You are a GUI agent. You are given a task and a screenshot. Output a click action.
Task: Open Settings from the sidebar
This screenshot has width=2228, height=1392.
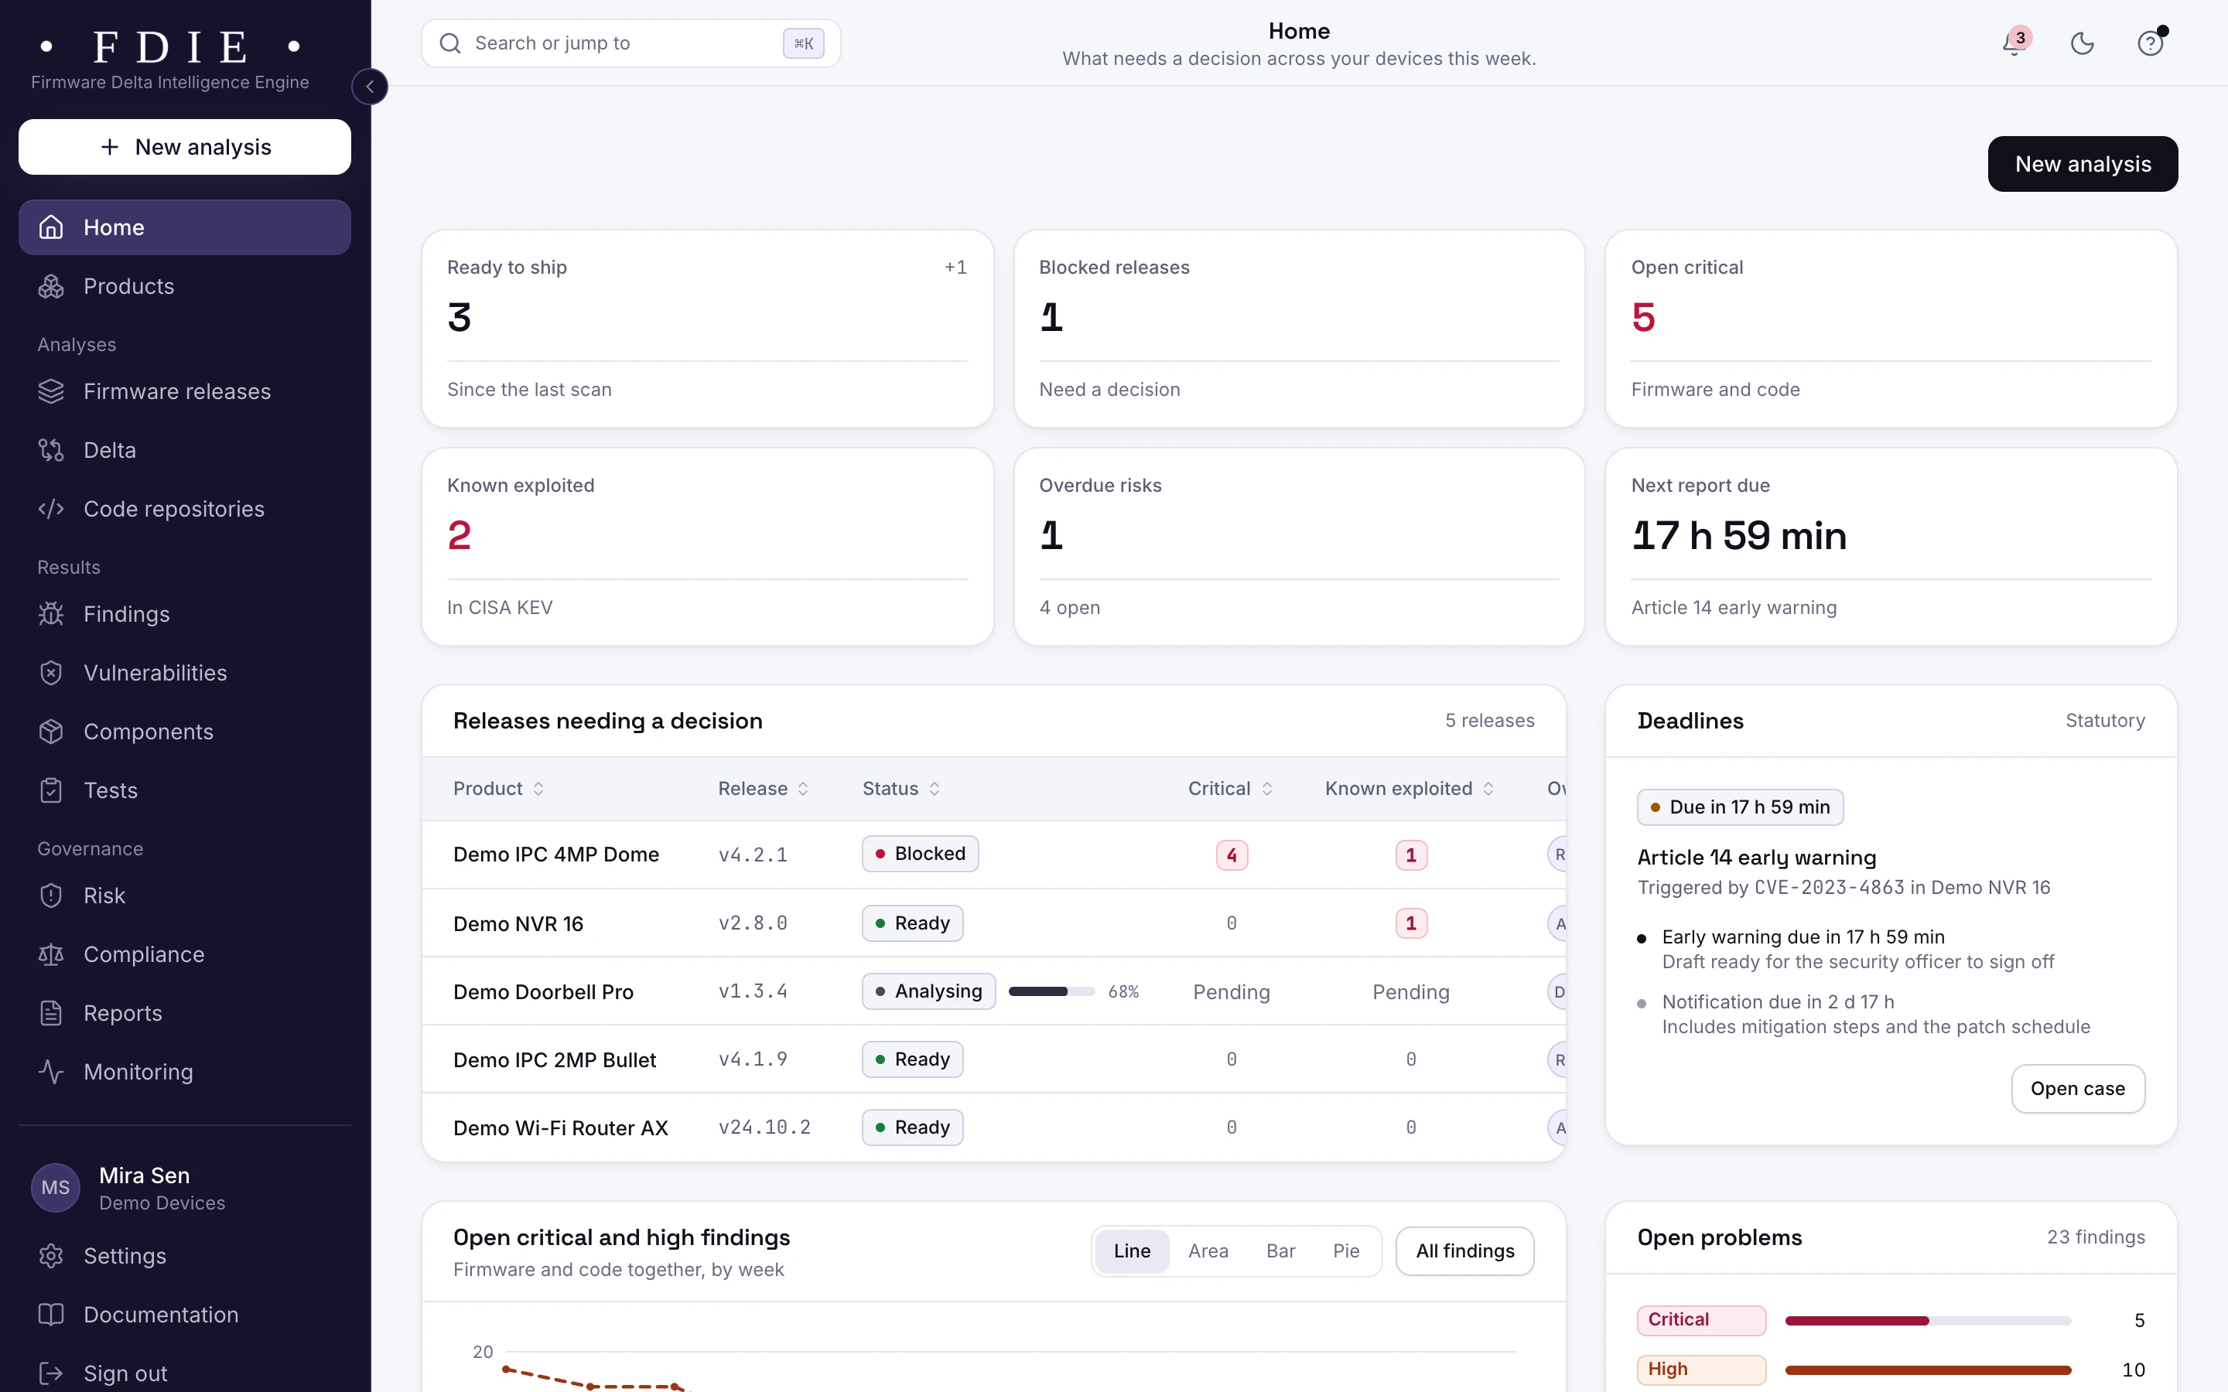tap(184, 1256)
